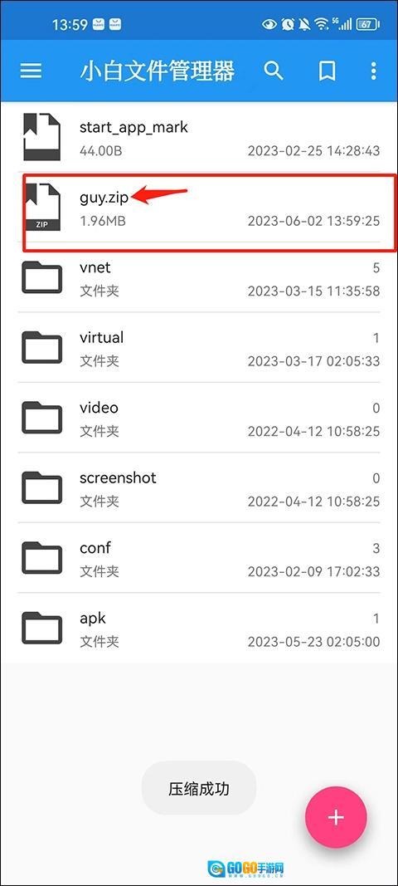Open the virtual folder
The image size is (398, 886).
point(199,347)
